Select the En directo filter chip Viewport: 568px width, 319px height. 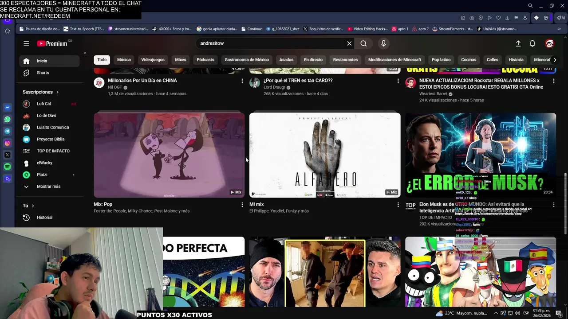coord(313,60)
